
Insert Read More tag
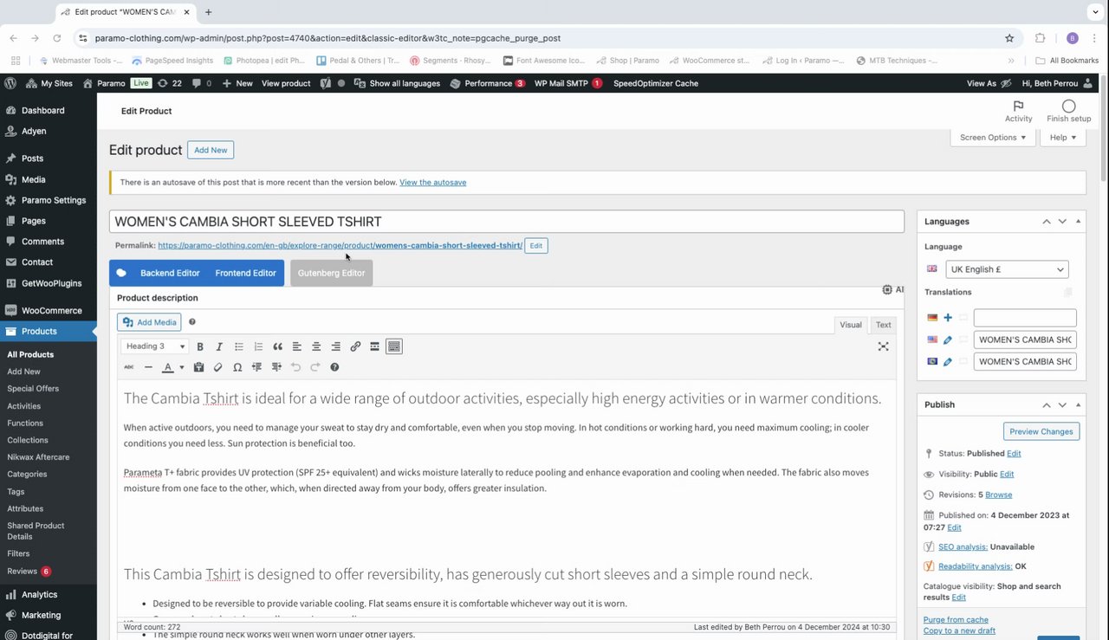click(x=374, y=346)
